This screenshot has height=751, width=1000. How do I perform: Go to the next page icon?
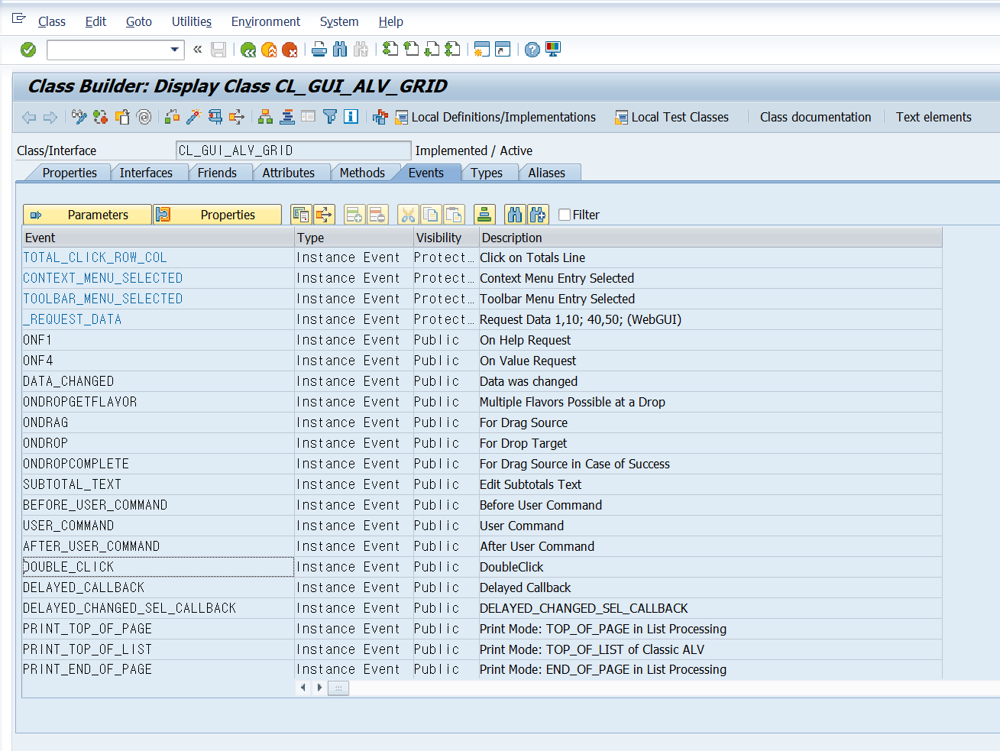(432, 50)
